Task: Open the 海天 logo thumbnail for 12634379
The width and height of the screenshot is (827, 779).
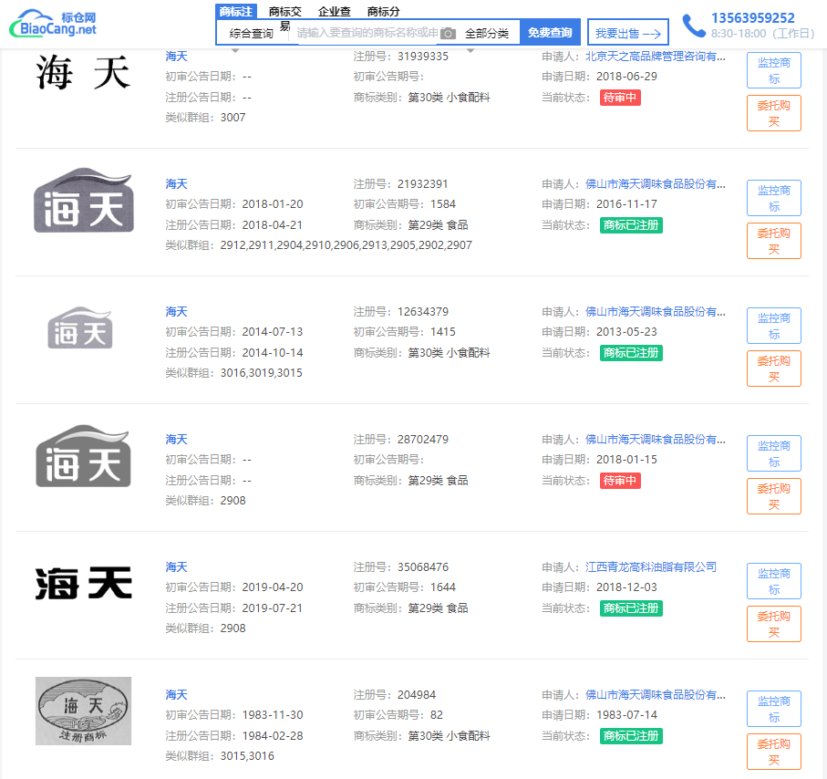Action: tap(80, 327)
